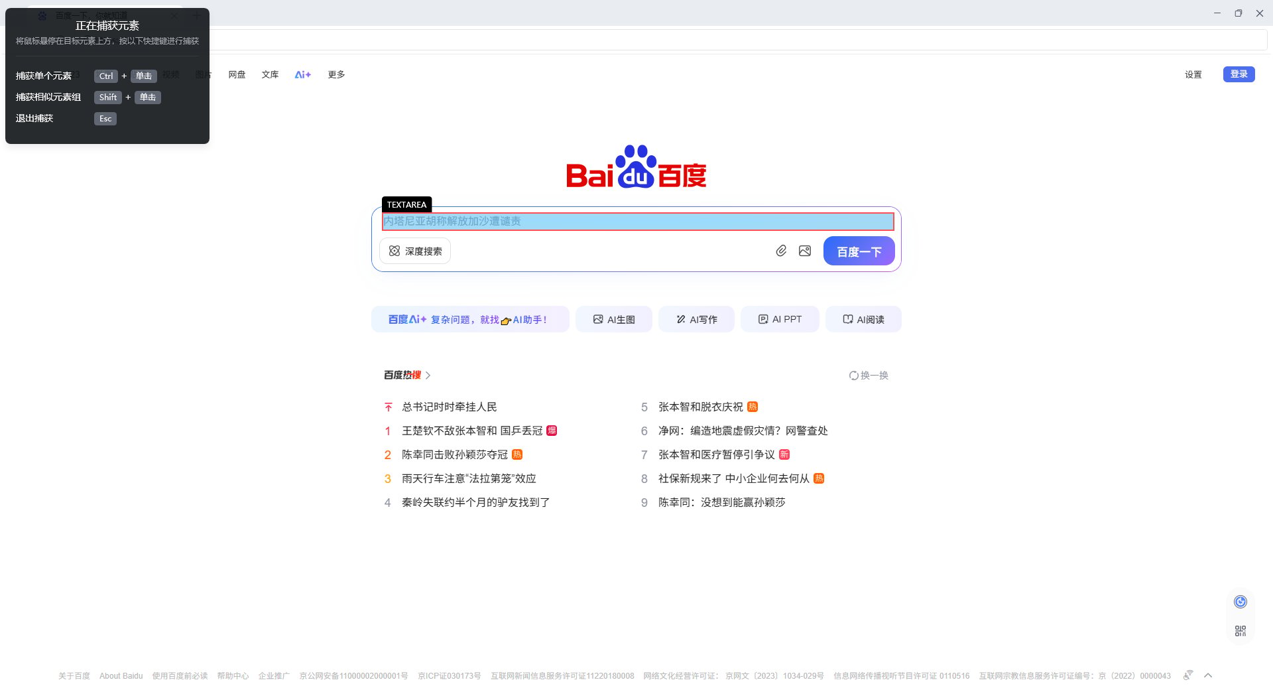Viewport: 1273px width, 690px height.
Task: Open the AI生图 tool
Action: click(x=614, y=319)
